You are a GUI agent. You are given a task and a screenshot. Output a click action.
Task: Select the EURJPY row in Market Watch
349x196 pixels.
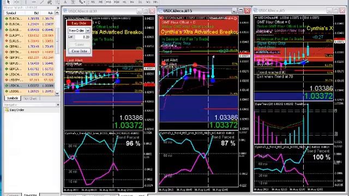click(x=29, y=35)
